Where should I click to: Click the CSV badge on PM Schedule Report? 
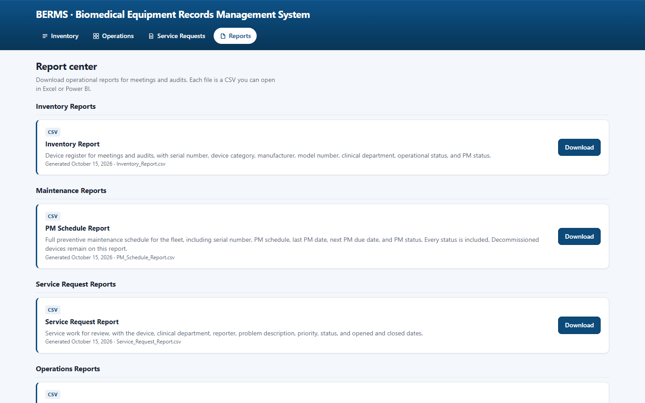click(x=53, y=216)
